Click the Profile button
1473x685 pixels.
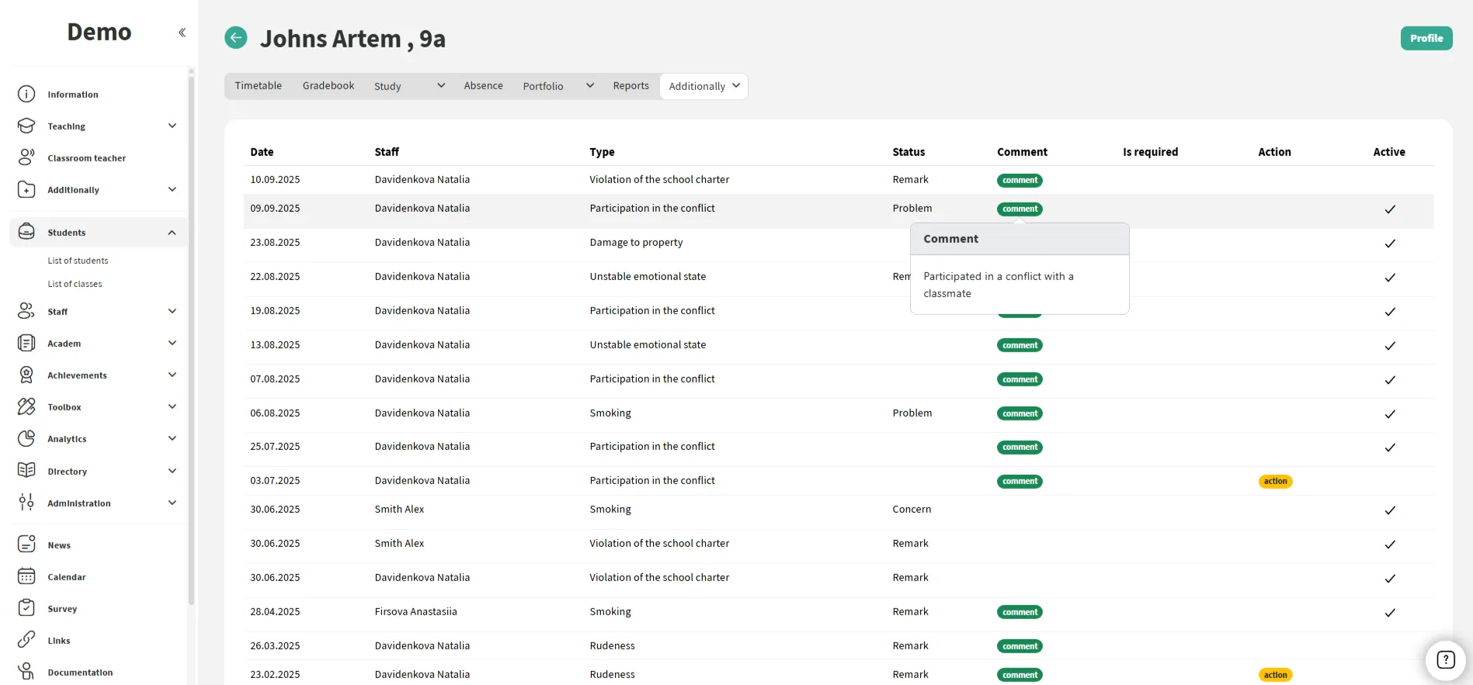pyautogui.click(x=1426, y=38)
